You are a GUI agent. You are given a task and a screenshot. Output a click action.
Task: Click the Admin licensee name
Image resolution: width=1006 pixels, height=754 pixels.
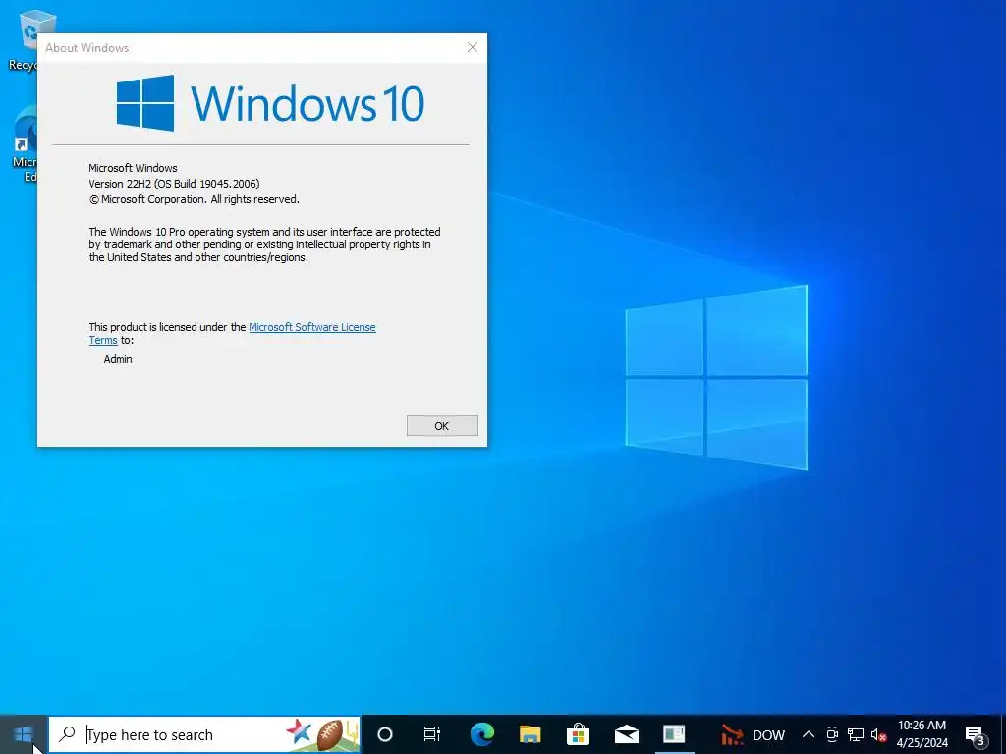(x=118, y=359)
